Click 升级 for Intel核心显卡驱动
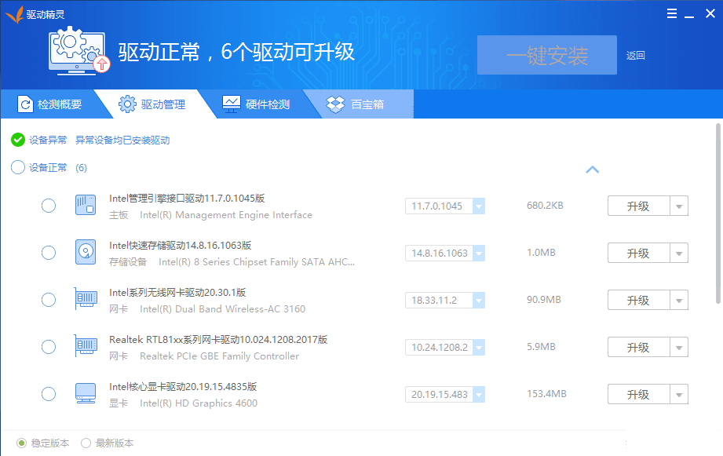723x456 pixels. pos(639,394)
